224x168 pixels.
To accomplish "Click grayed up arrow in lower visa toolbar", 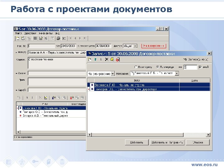I will click(x=27, y=98).
